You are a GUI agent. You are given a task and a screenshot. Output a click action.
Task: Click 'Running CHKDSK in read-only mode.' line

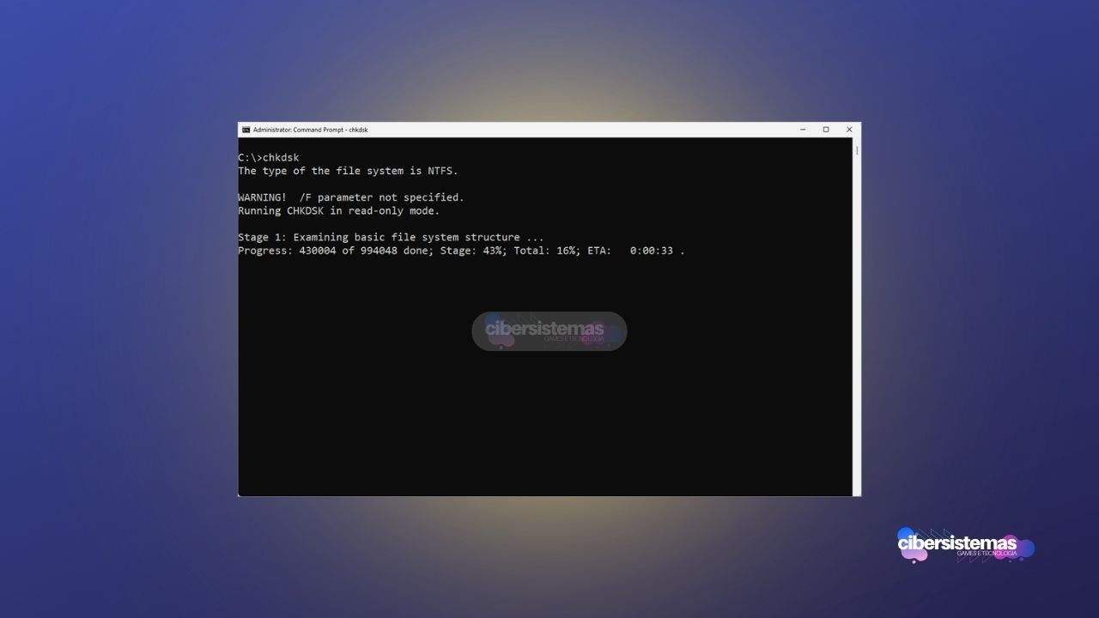coord(338,210)
